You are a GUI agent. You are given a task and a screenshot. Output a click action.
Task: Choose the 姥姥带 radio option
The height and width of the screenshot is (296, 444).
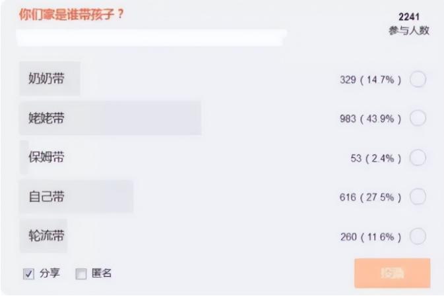[x=418, y=118]
